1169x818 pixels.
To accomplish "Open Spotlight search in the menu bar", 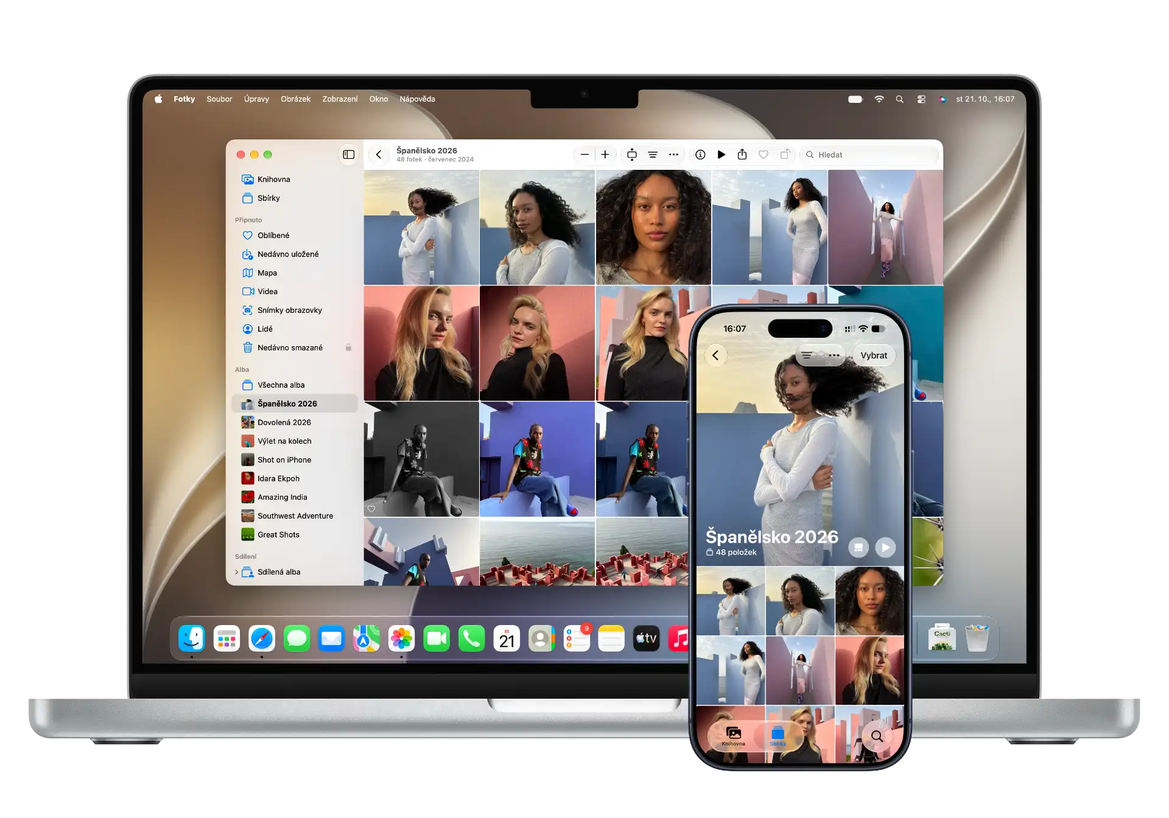I will pyautogui.click(x=899, y=99).
